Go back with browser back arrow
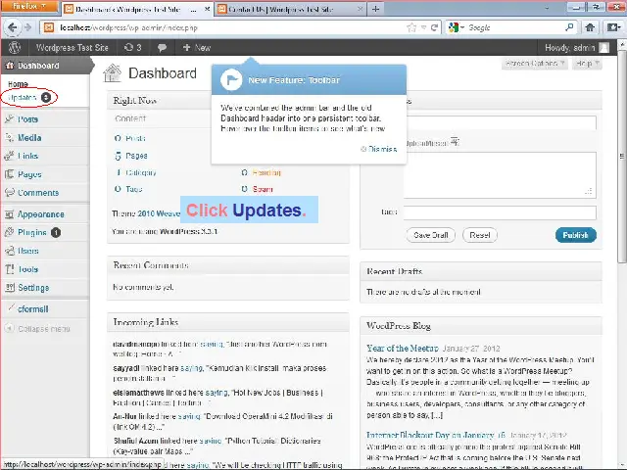 [12, 27]
